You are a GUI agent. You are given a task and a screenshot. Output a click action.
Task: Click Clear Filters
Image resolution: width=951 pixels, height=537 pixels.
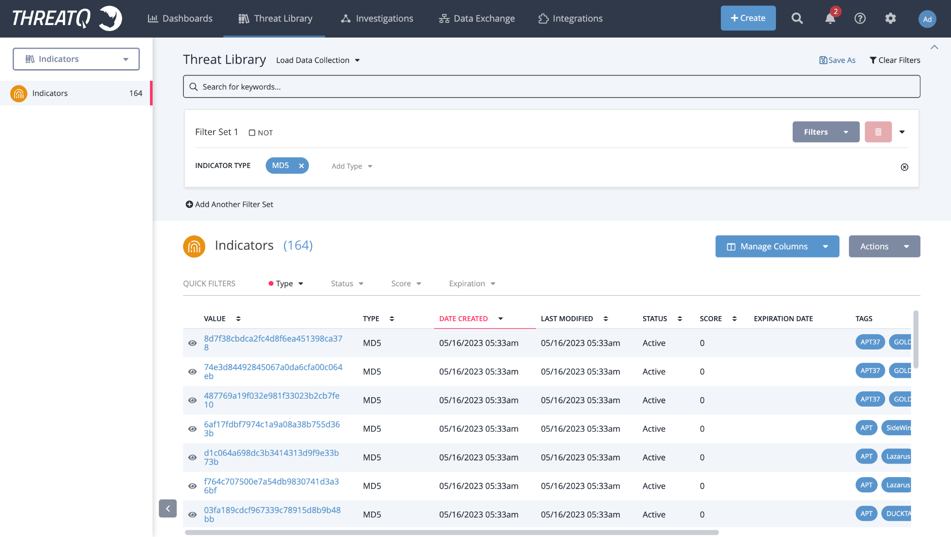(x=895, y=60)
